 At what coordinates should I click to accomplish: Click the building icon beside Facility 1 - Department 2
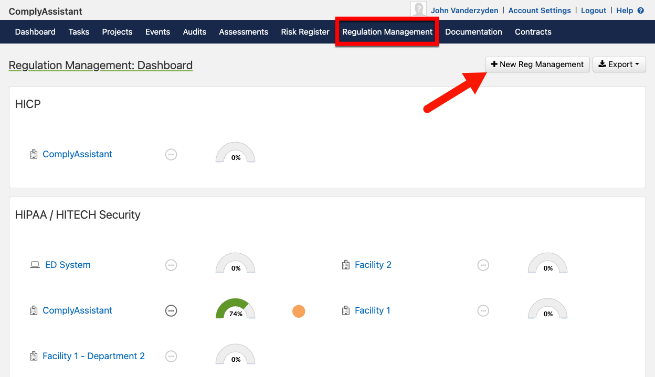[34, 356]
